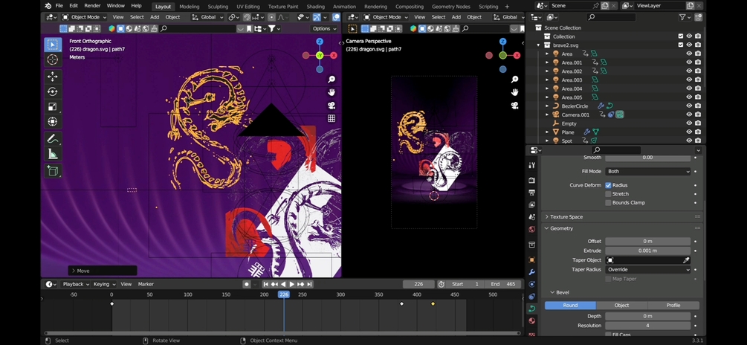The image size is (747, 345).
Task: Open Object Data curve properties tab
Action: click(532, 309)
